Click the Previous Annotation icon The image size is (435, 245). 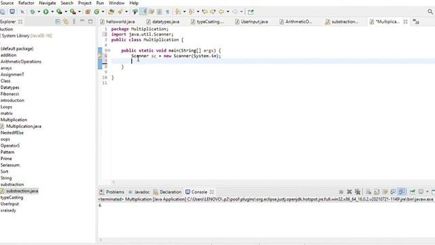(x=191, y=12)
